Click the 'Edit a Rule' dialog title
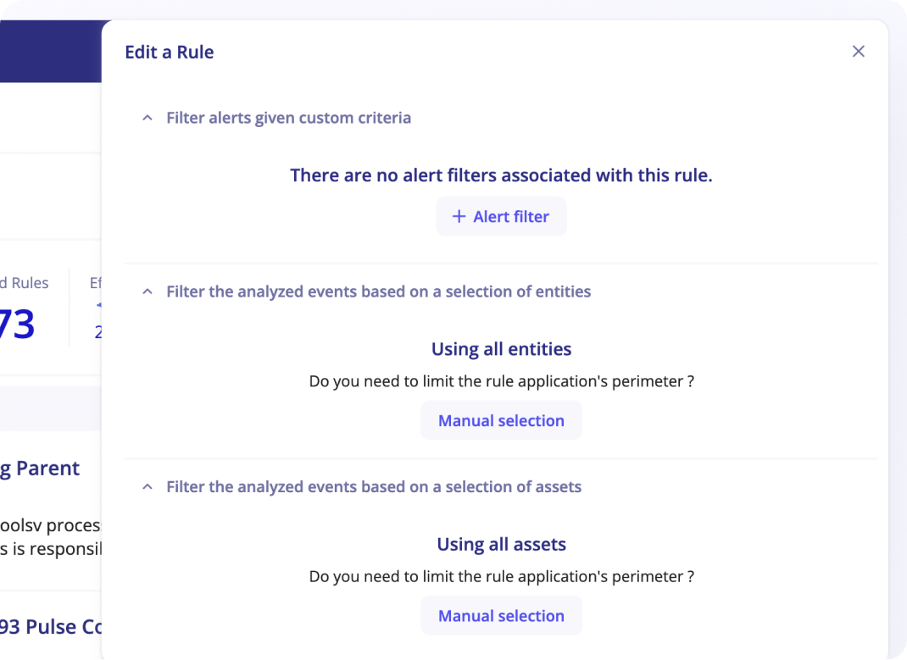907x660 pixels. 170,53
